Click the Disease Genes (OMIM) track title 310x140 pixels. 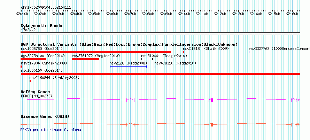pyautogui.click(x=45, y=116)
